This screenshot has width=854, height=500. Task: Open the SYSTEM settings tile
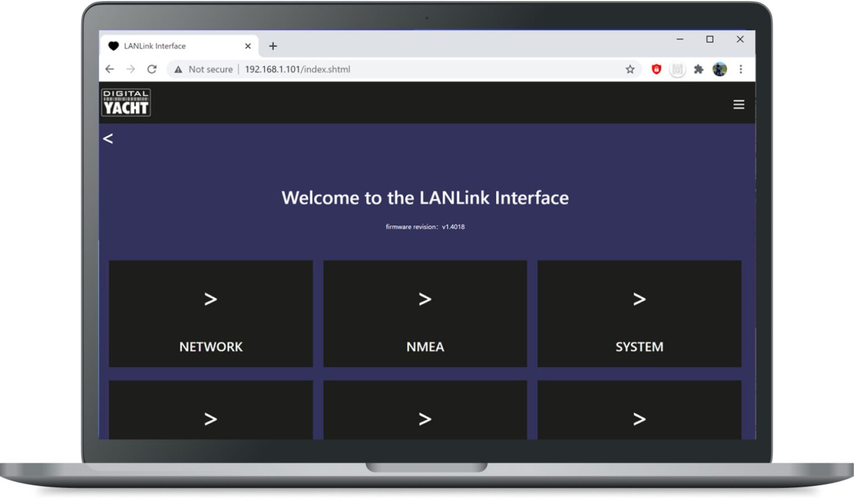coord(639,314)
